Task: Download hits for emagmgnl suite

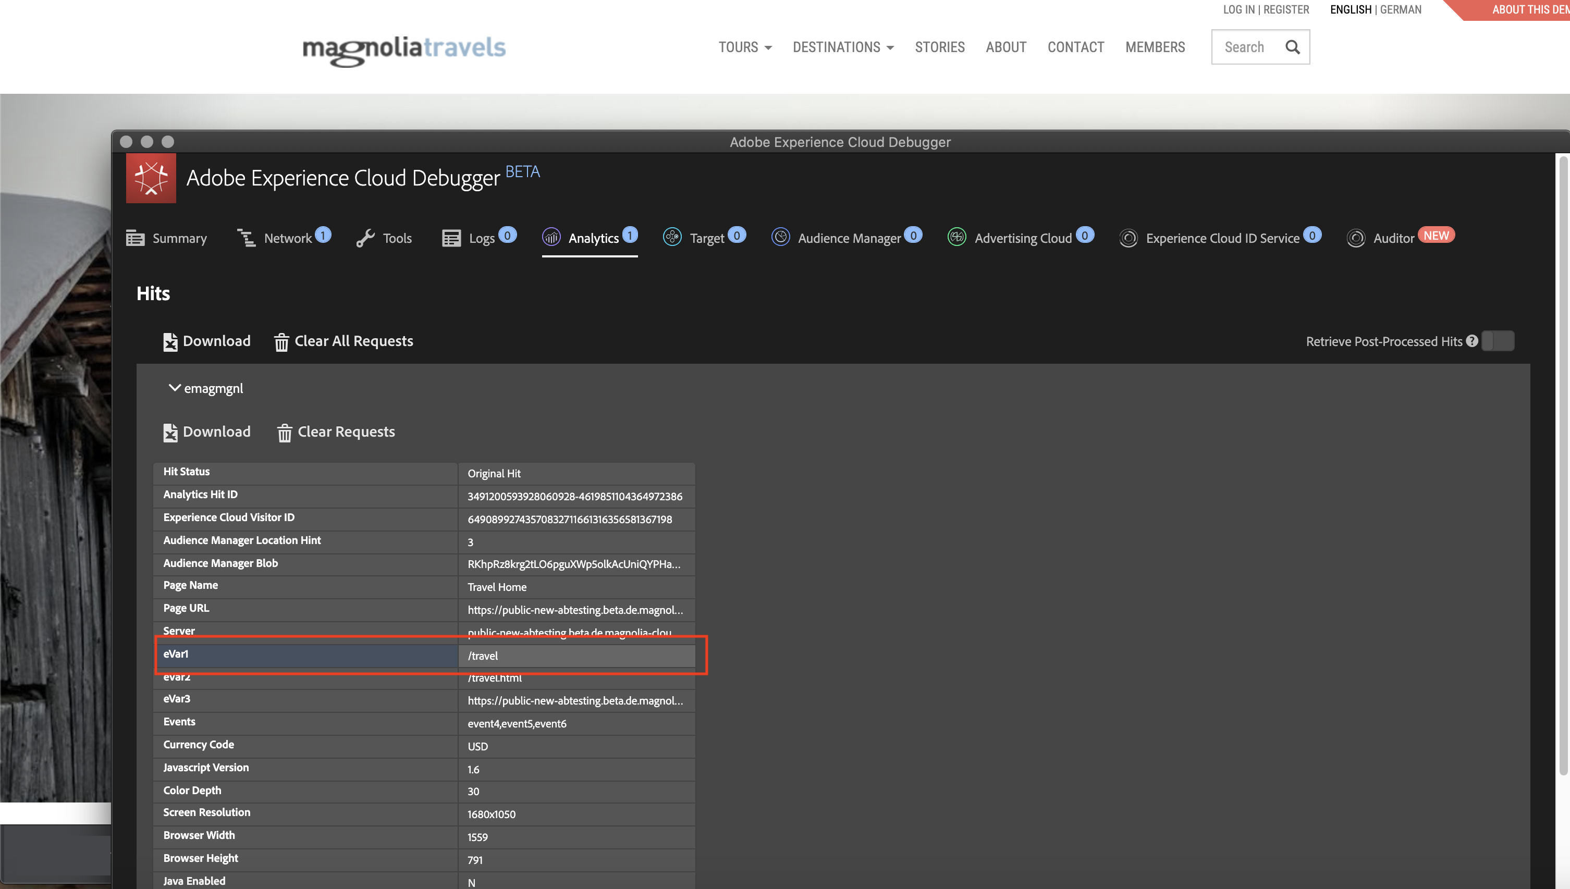Action: click(x=207, y=431)
